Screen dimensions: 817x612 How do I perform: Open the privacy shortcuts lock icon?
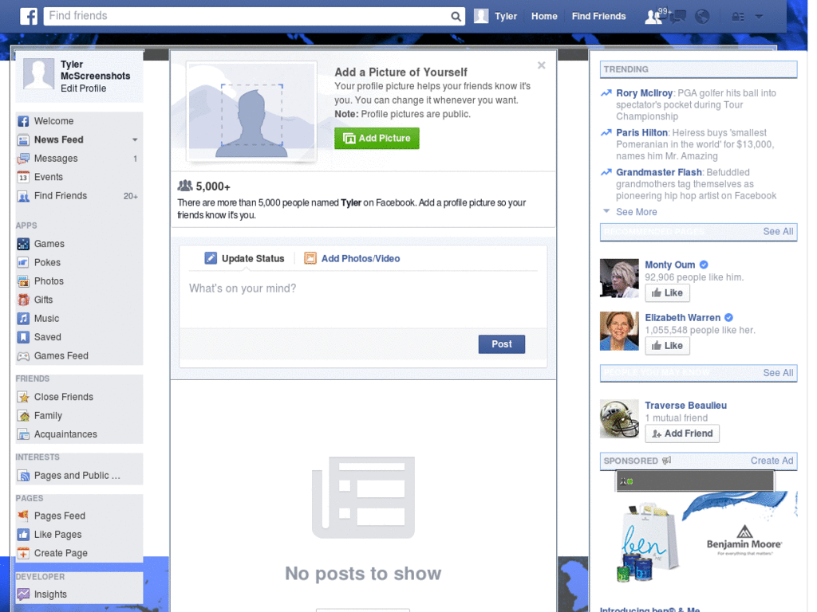pos(738,17)
